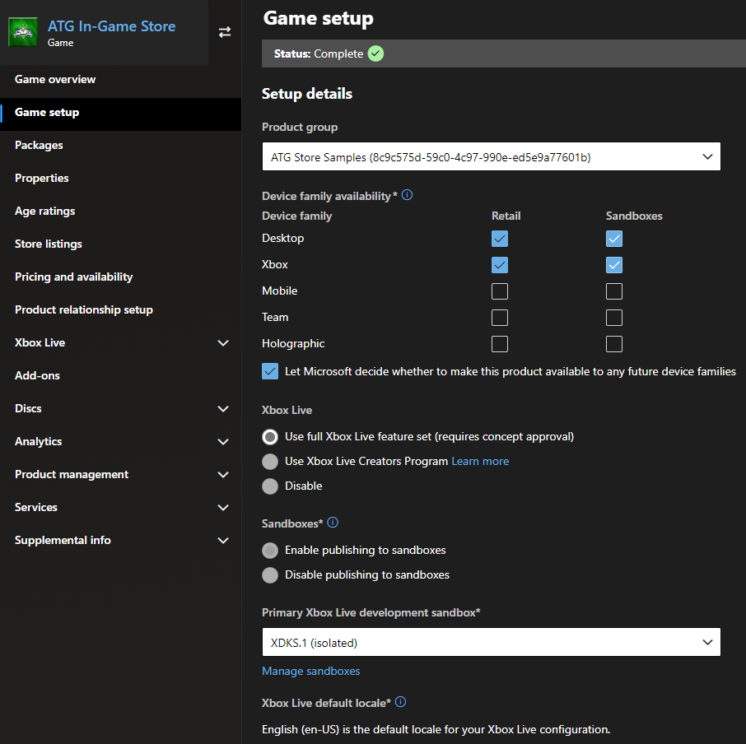
Task: Click the info icon next to Device family availability
Action: point(407,195)
